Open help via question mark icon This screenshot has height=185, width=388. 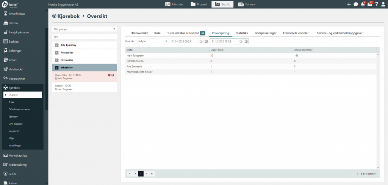coord(377,5)
